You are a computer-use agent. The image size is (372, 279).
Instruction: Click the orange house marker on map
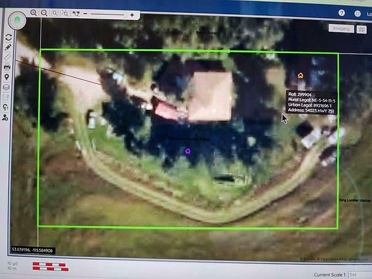coord(300,76)
